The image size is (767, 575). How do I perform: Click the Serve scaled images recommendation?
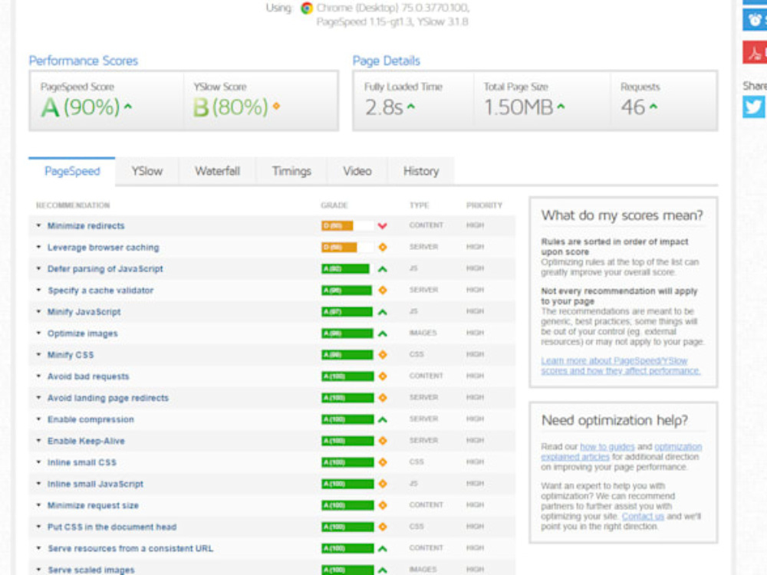[91, 570]
